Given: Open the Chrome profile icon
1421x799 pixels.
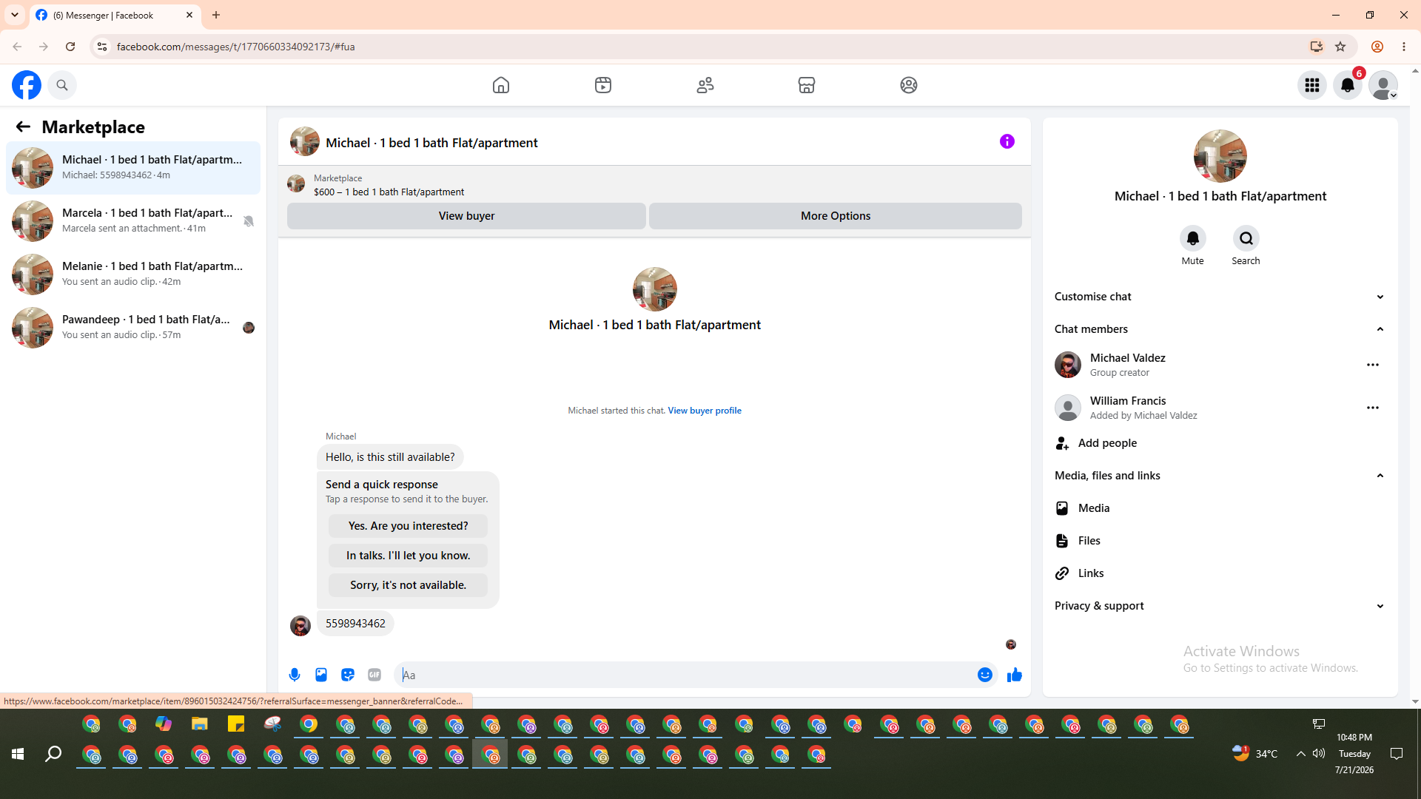Looking at the screenshot, I should coord(1377,47).
